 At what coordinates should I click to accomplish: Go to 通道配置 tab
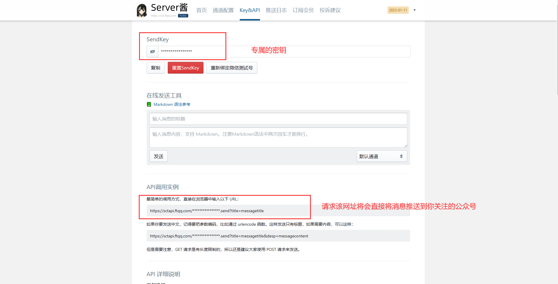(223, 10)
